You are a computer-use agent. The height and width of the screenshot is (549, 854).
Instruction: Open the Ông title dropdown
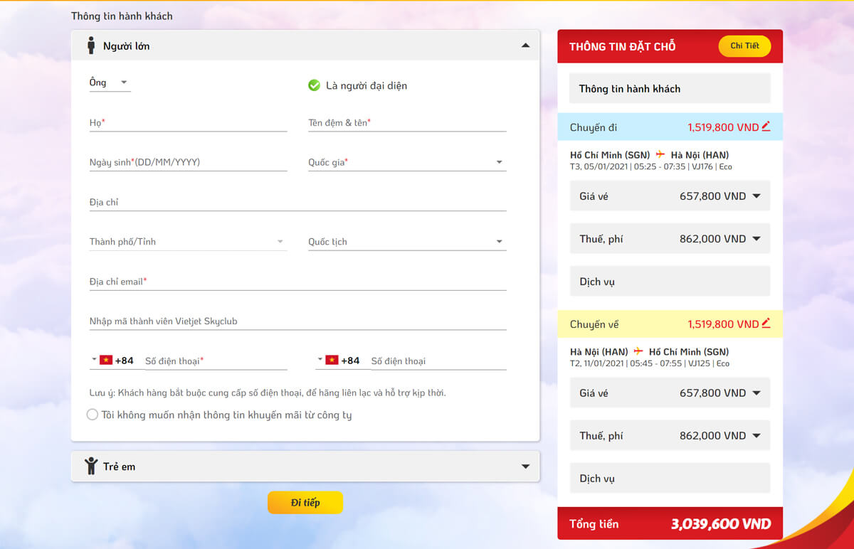click(110, 82)
